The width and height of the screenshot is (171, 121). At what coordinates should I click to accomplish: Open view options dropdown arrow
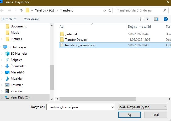(147, 19)
